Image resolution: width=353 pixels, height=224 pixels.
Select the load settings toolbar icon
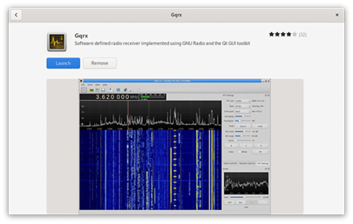97,89
